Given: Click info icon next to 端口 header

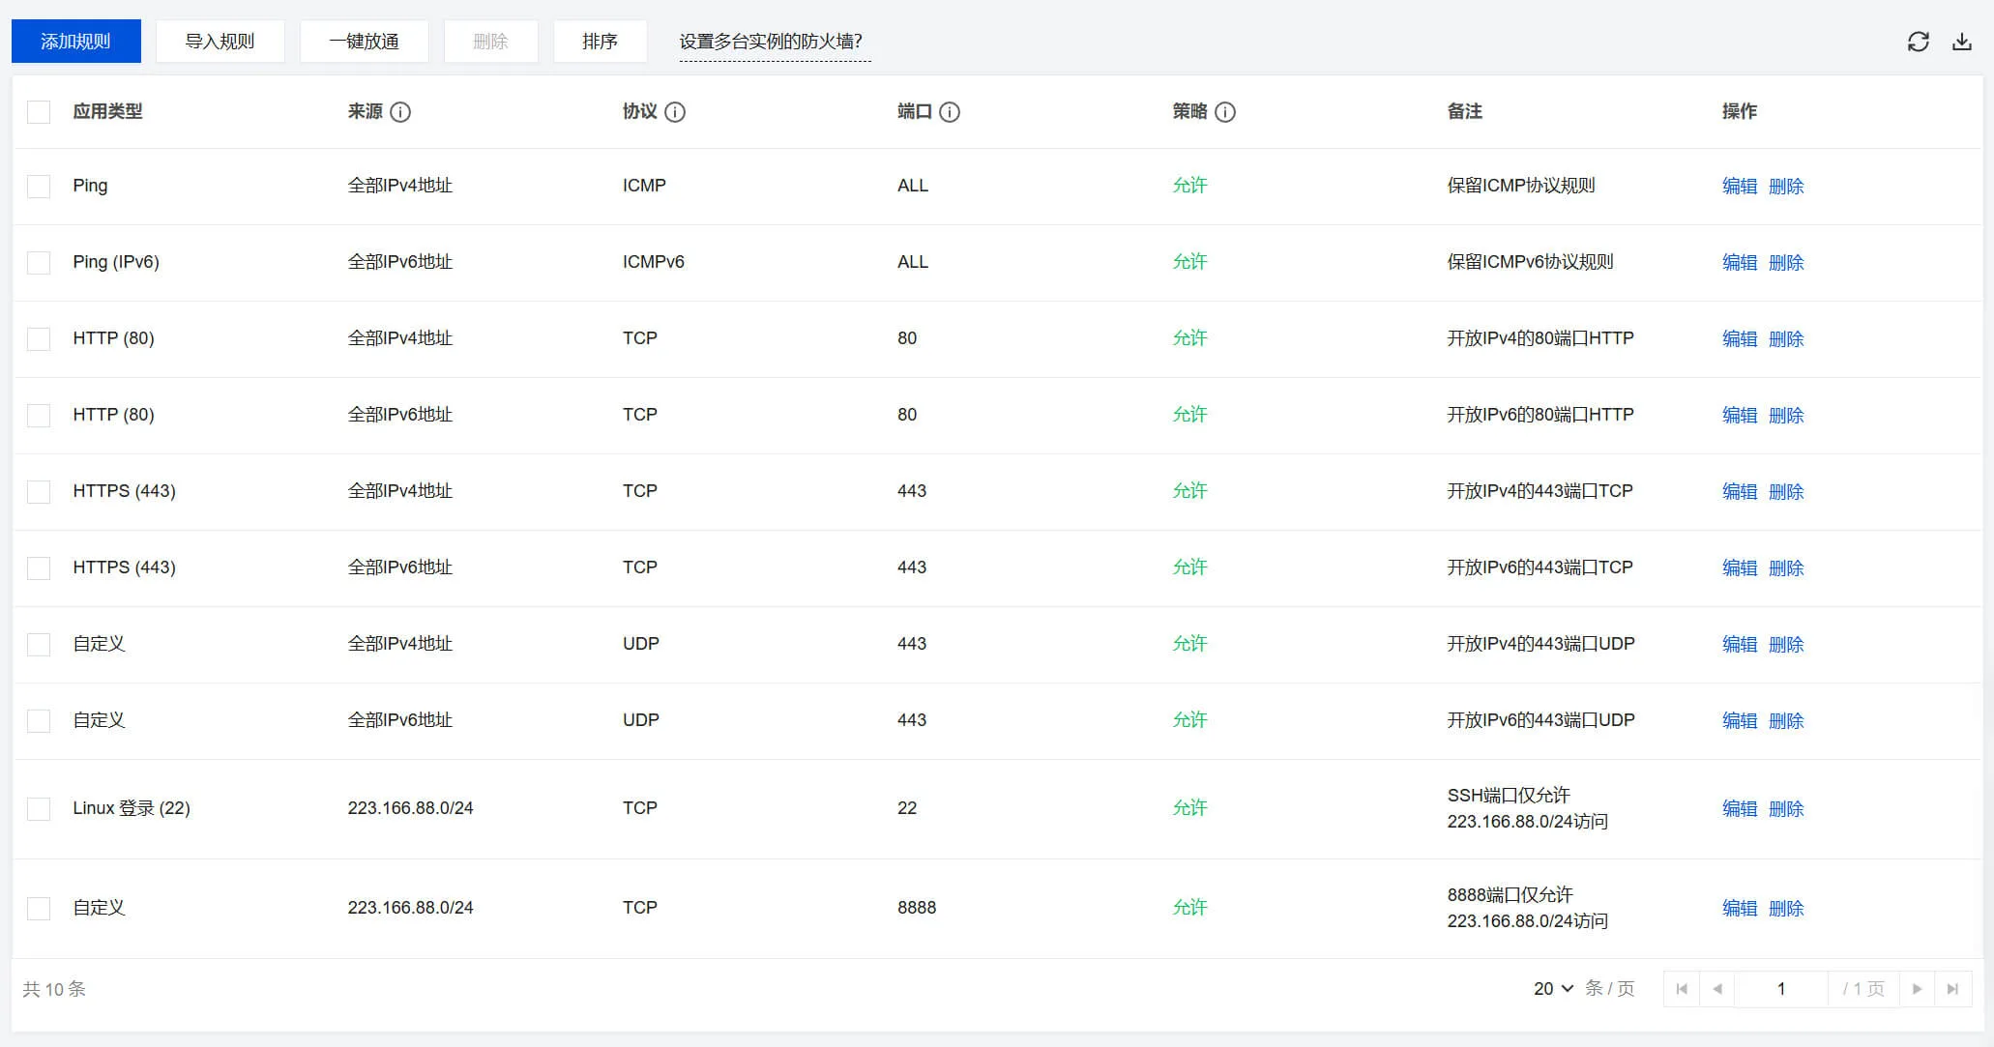Looking at the screenshot, I should point(950,112).
